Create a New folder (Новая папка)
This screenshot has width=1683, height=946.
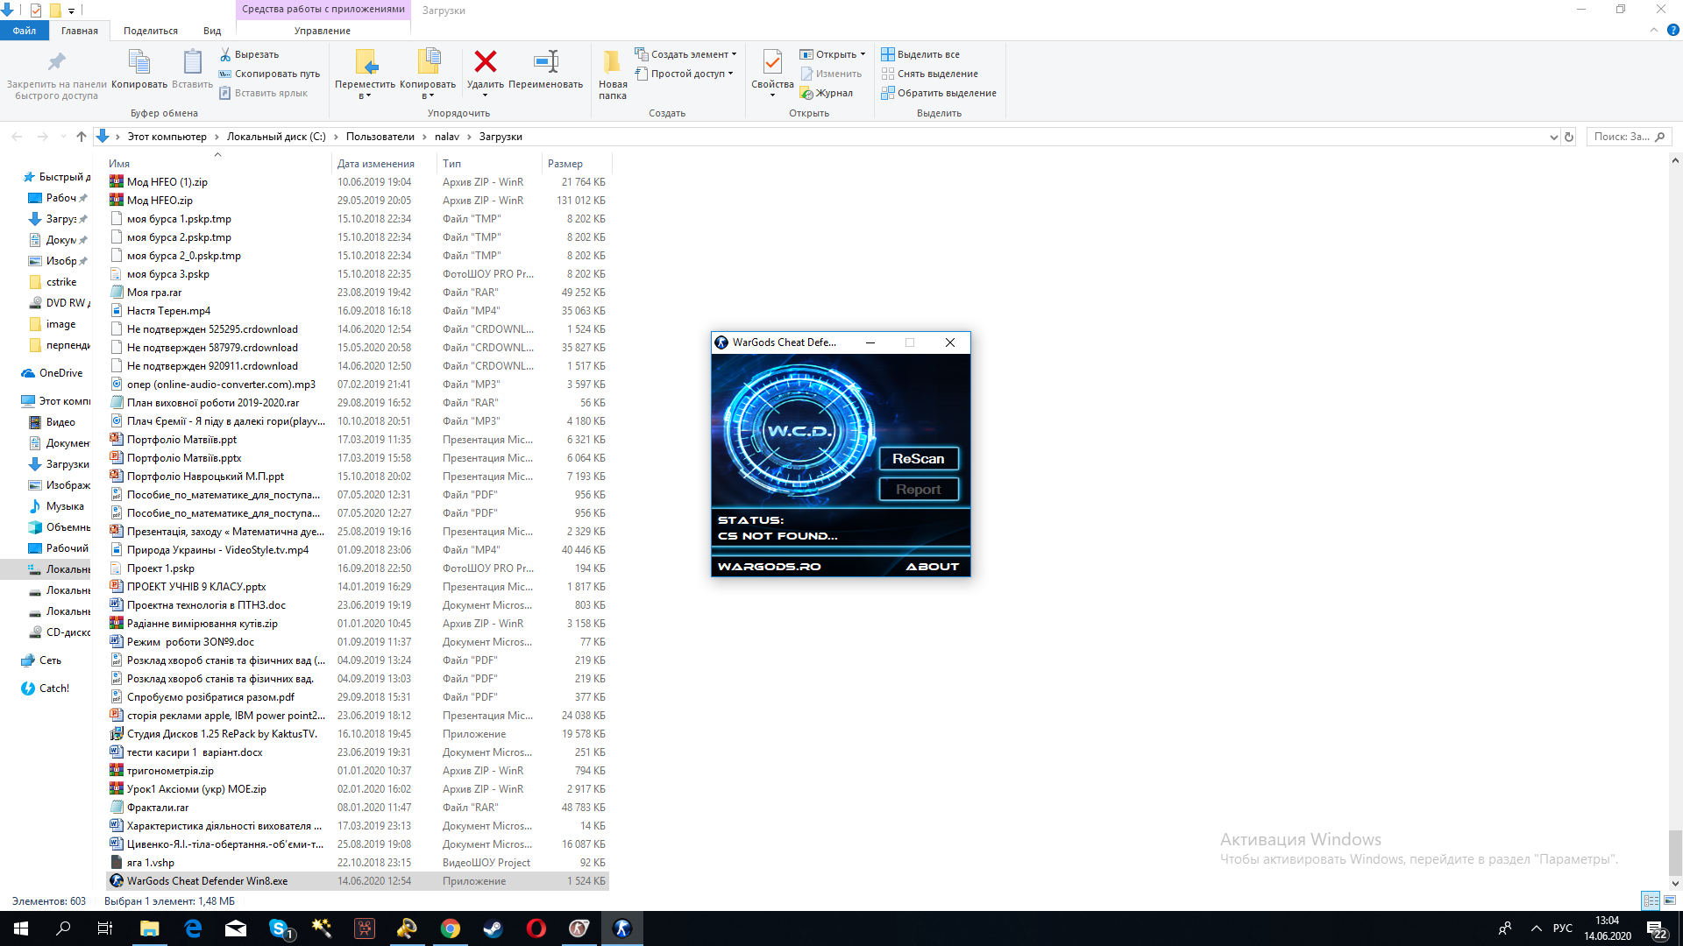(x=613, y=74)
